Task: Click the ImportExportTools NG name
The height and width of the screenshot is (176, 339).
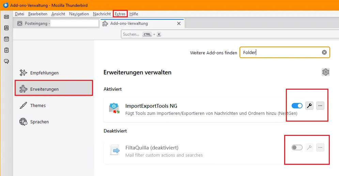Action: pos(151,106)
